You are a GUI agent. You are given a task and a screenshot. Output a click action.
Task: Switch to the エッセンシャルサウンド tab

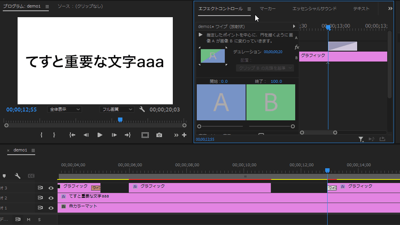click(314, 9)
